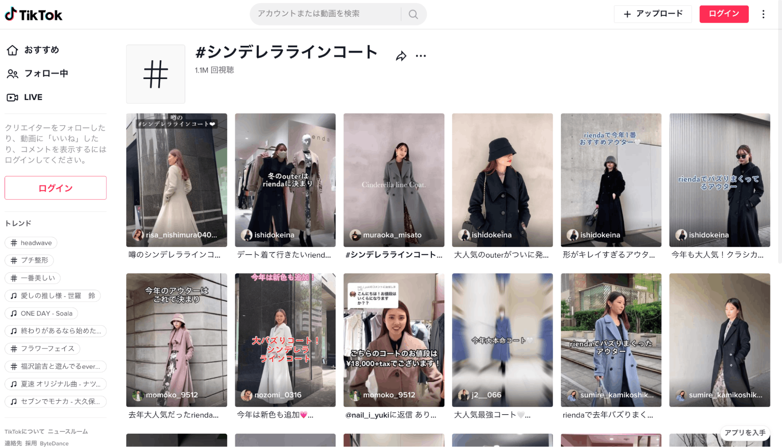Open the LIVE tab
Screen dimensions: 782x447
tap(25, 97)
